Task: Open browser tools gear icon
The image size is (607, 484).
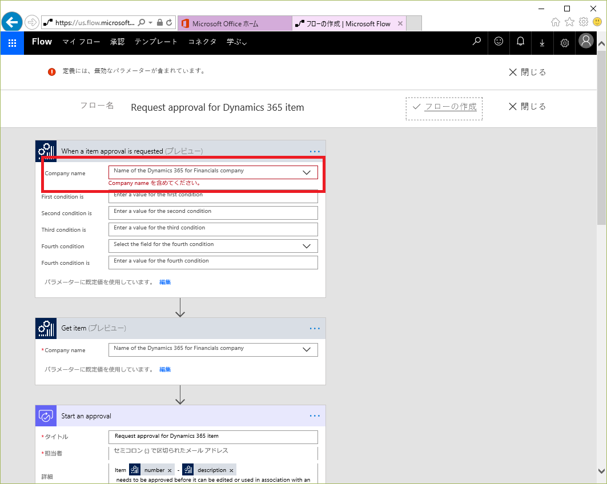Action: coord(584,22)
